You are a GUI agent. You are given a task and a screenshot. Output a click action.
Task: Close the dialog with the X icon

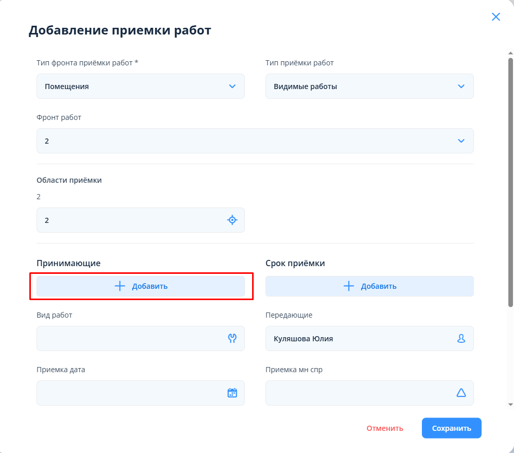point(496,16)
